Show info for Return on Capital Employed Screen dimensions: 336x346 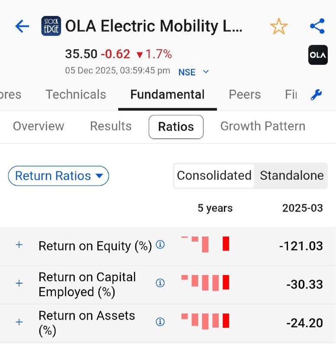(160, 283)
